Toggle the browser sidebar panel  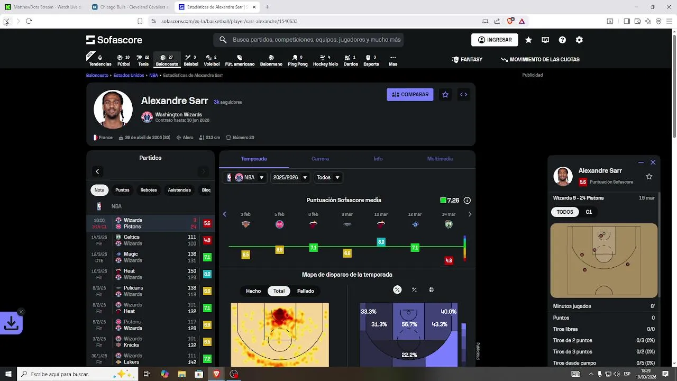click(627, 21)
